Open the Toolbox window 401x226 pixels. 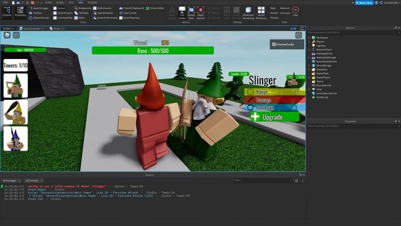tap(36, 13)
